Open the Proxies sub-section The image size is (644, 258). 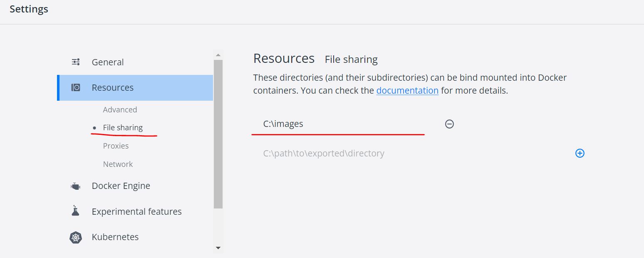(x=116, y=146)
